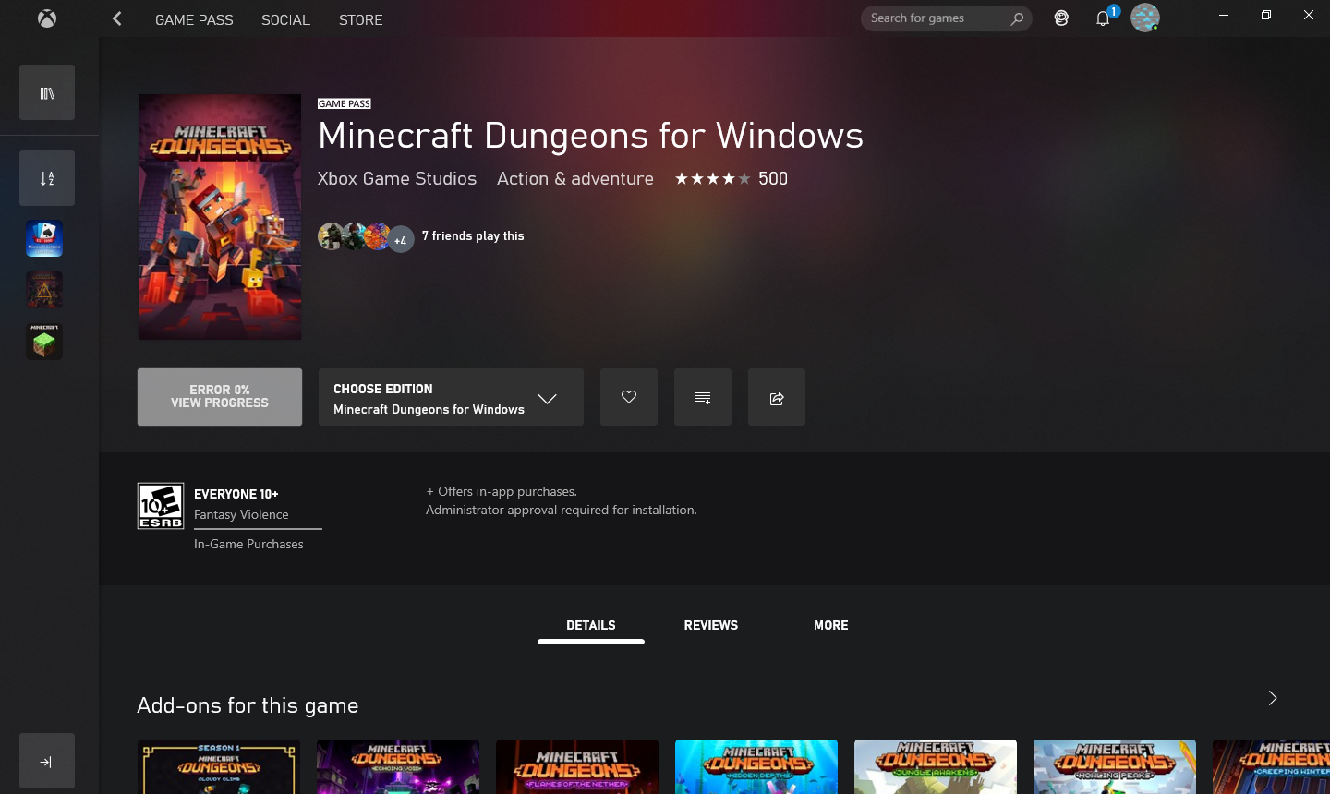Expand the Choose Edition dropdown

tap(451, 397)
